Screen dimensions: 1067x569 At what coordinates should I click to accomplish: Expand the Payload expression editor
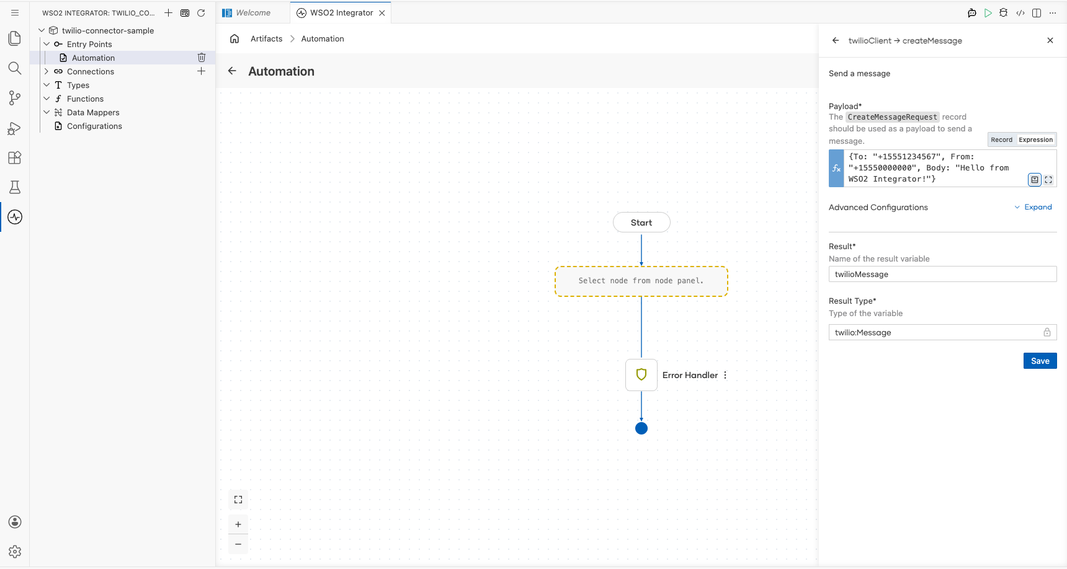coord(1048,180)
